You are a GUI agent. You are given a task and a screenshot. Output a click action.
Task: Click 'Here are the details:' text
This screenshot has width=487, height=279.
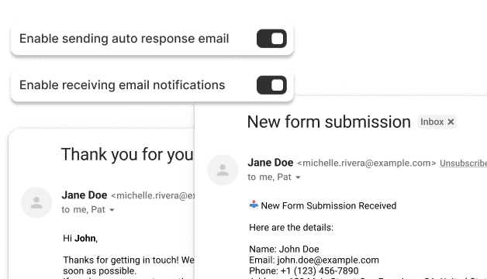[x=291, y=228]
